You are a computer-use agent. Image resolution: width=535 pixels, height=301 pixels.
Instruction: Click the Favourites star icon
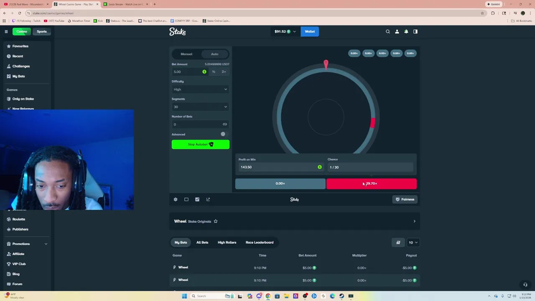tap(9, 46)
